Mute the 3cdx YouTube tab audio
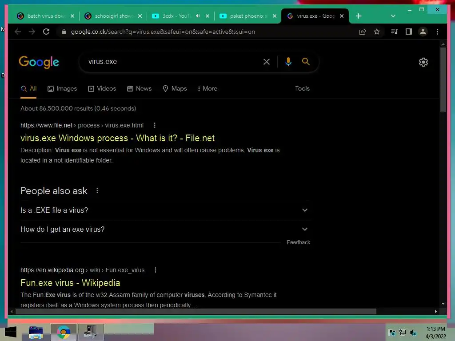The image size is (455, 341). pyautogui.click(x=198, y=16)
